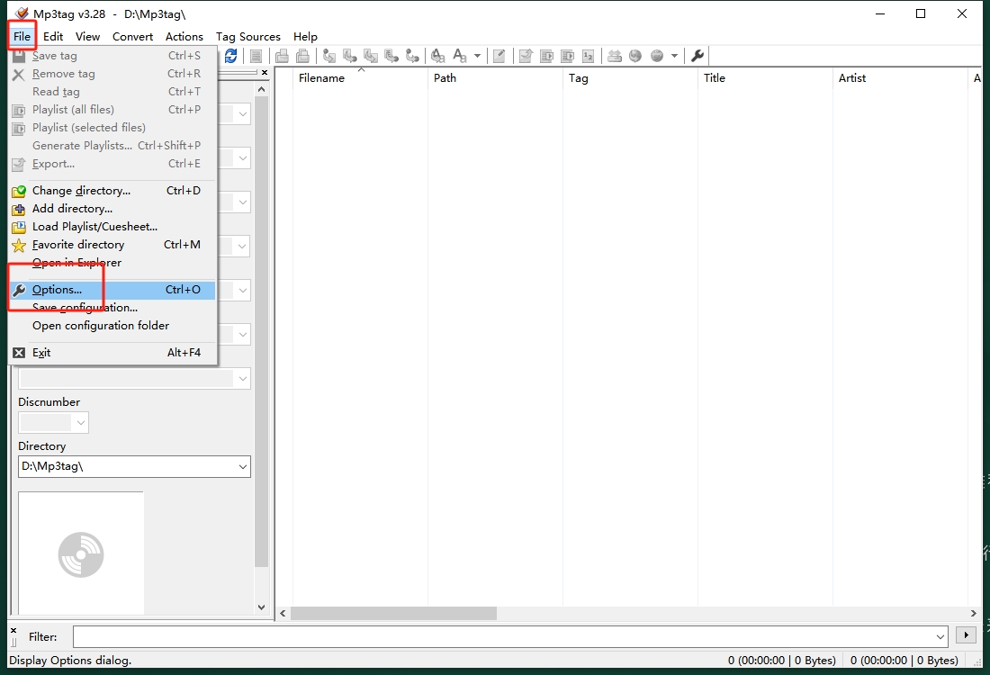
Task: Close the Filter bar with its X
Action: [13, 630]
